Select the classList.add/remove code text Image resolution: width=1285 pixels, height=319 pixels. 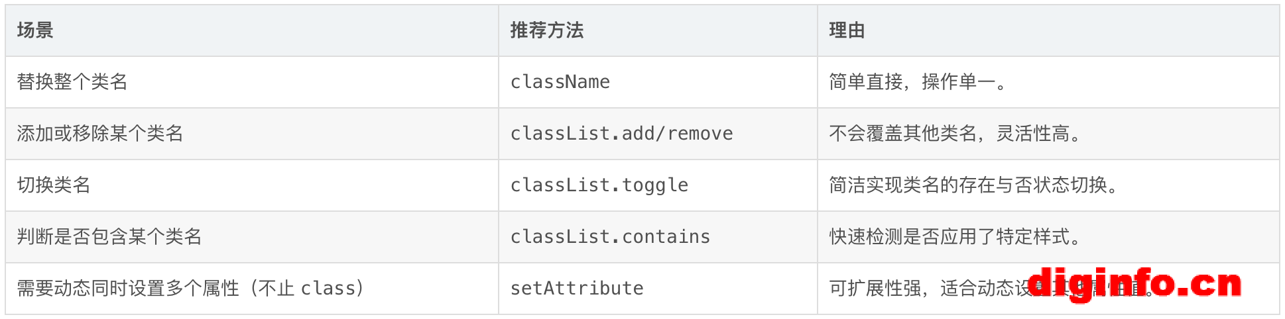tap(621, 134)
